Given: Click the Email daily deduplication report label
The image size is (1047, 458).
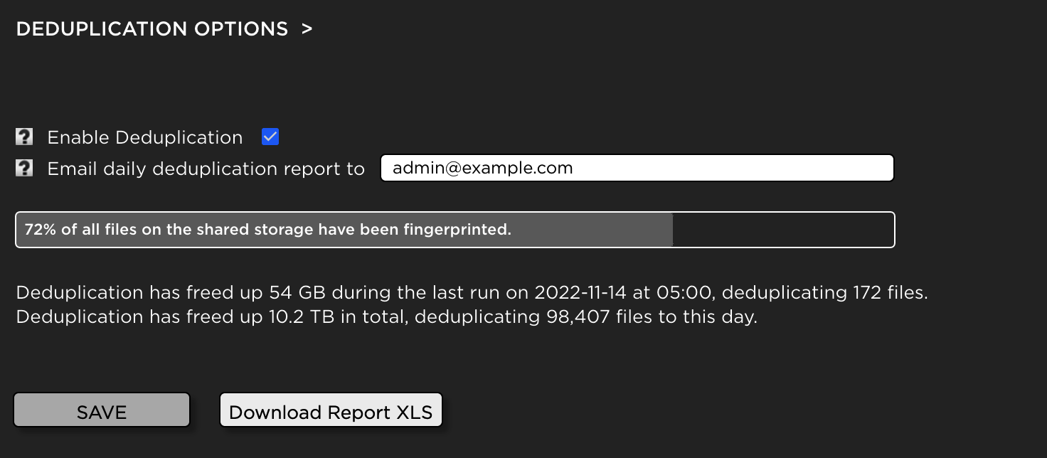Looking at the screenshot, I should [206, 169].
